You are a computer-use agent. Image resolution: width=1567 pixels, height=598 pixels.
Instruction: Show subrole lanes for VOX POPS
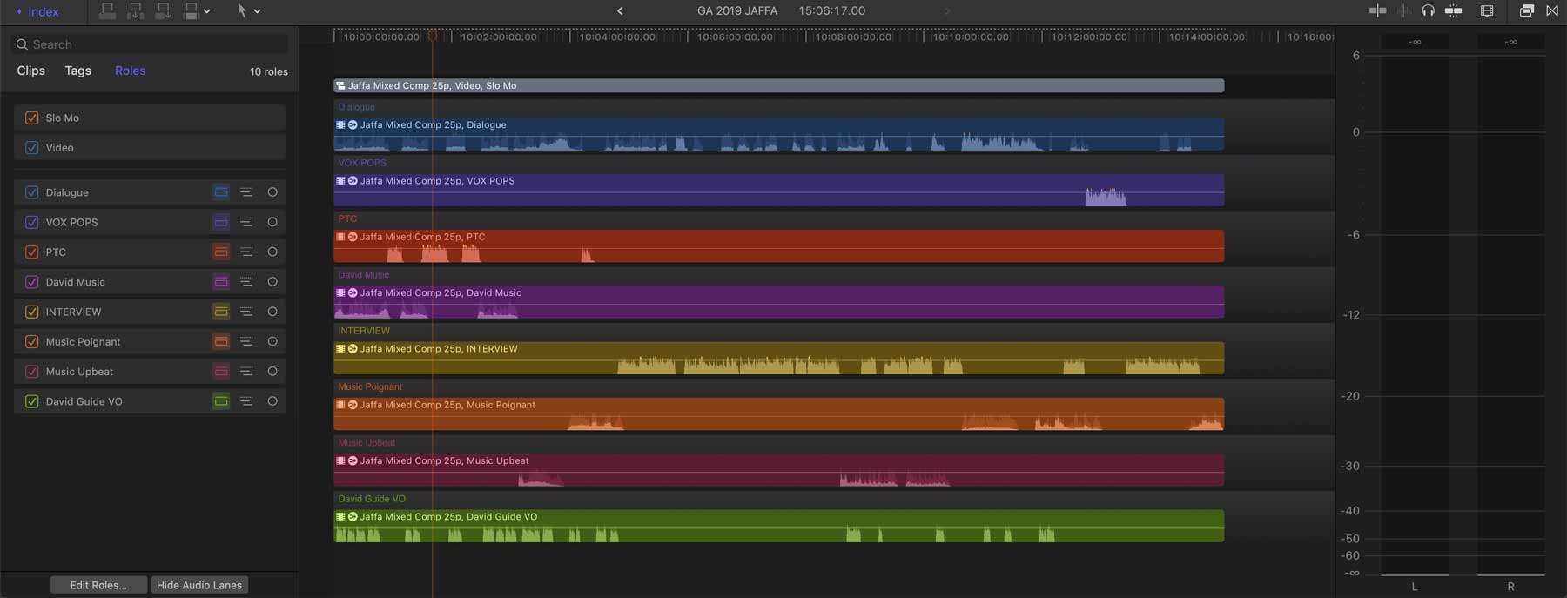(x=246, y=222)
